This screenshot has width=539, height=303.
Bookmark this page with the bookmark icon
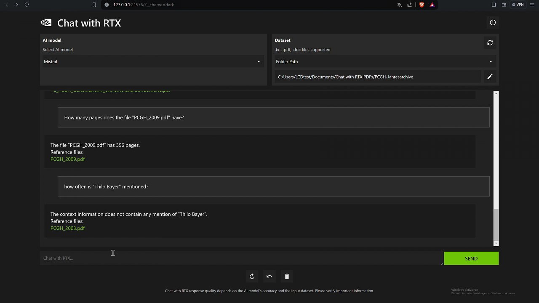point(94,5)
